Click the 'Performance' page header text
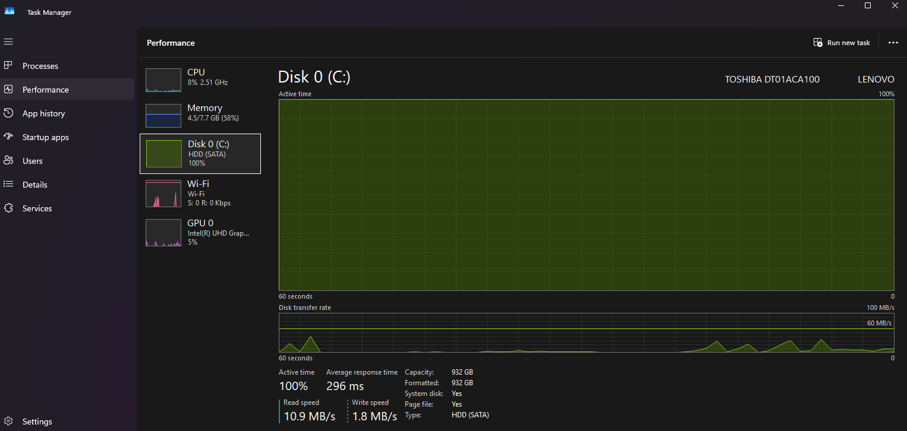Viewport: 907px width, 431px height. [171, 43]
